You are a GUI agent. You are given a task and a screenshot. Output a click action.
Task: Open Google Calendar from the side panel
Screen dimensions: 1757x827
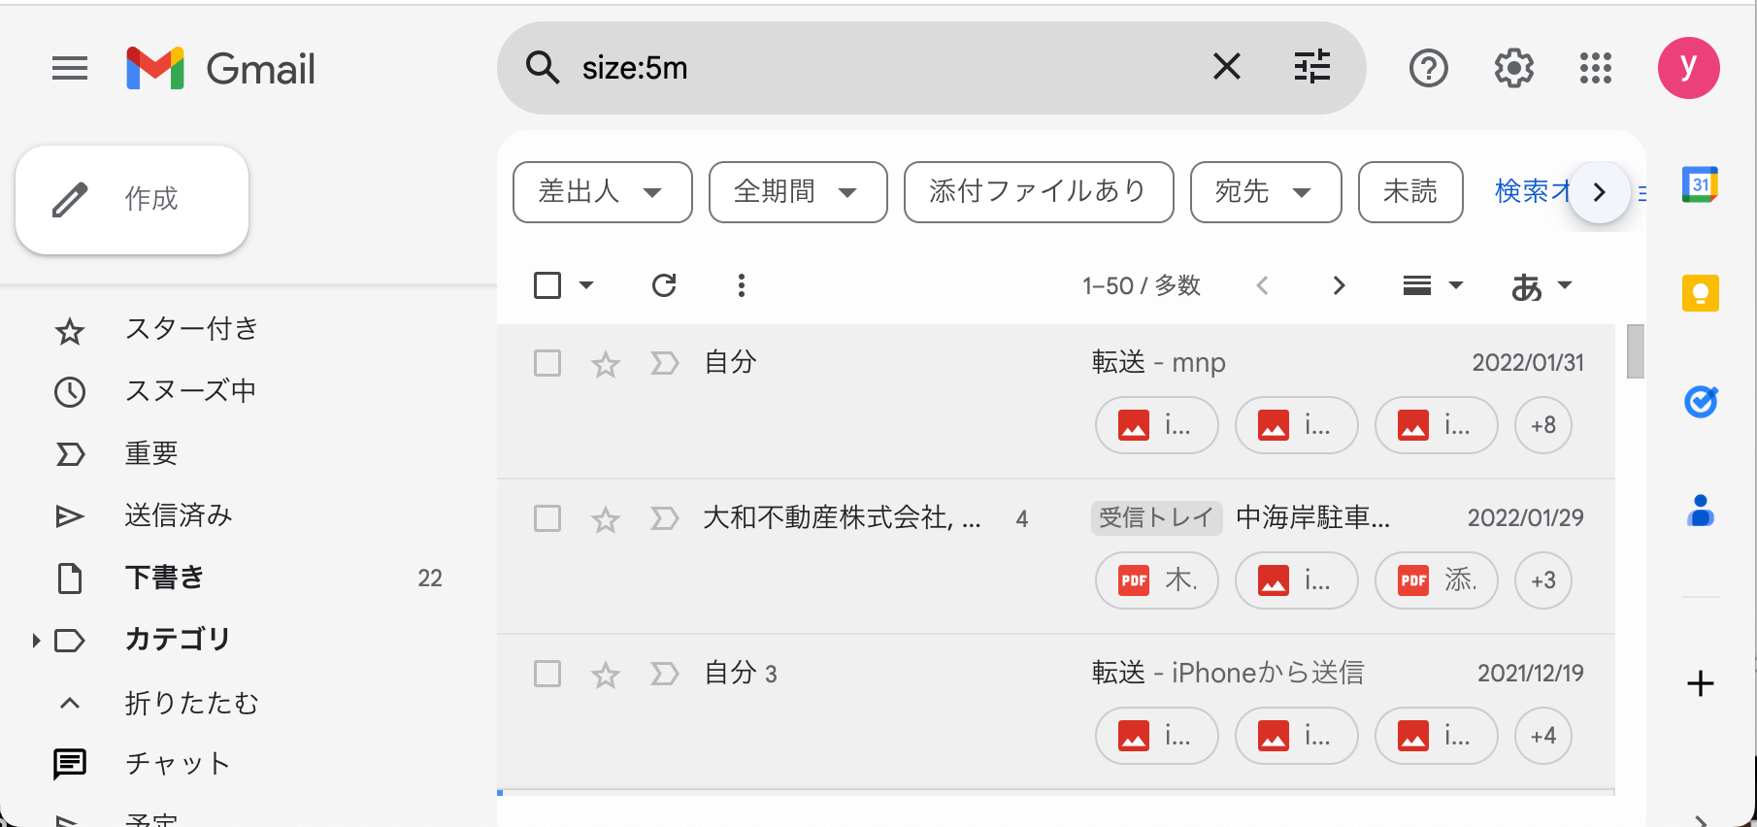pyautogui.click(x=1700, y=183)
